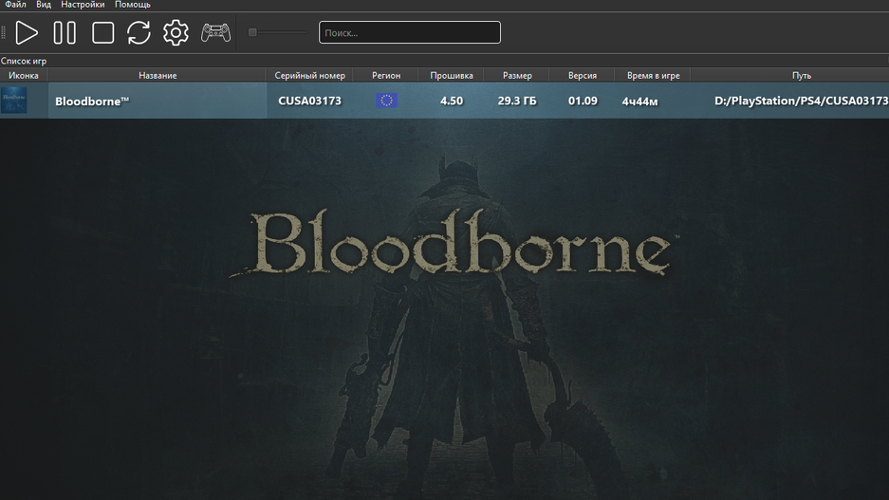Pause emulation using the Pause icon
Image resolution: width=889 pixels, height=500 pixels.
pos(65,32)
